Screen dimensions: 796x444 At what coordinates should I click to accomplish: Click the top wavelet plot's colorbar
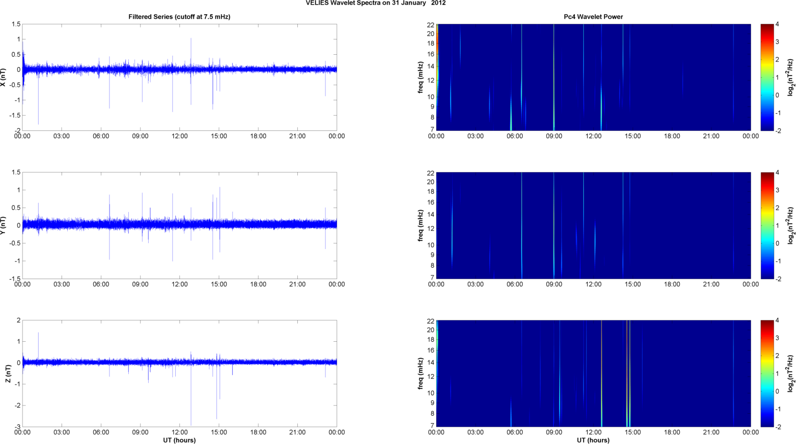767,77
